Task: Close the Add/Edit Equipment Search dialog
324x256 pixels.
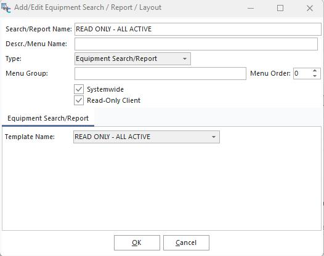Action: (310, 8)
